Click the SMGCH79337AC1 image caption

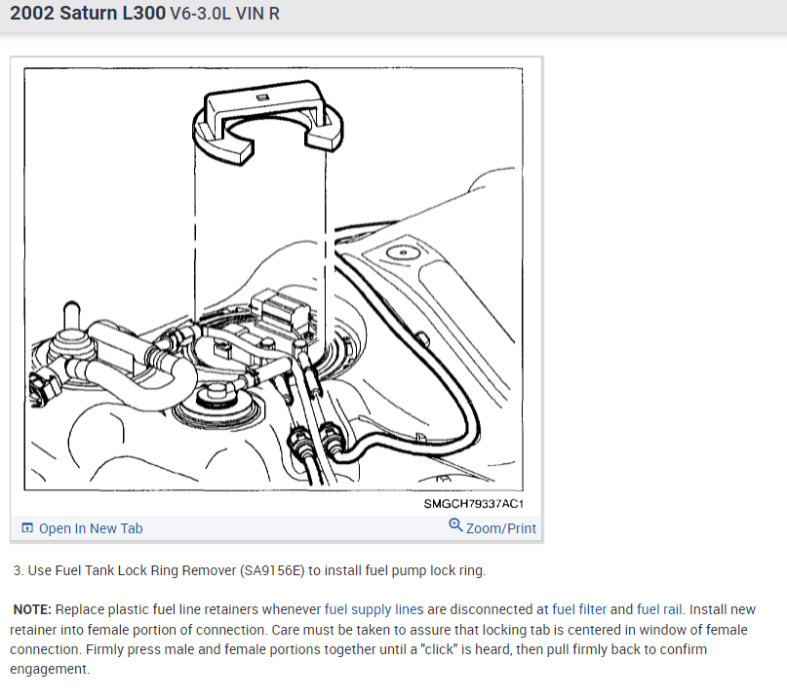(x=473, y=504)
